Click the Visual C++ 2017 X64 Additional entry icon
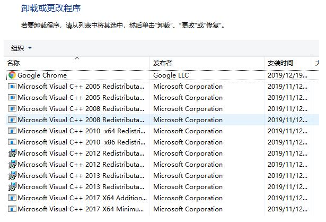The height and width of the screenshot is (222, 326). [x=12, y=198]
